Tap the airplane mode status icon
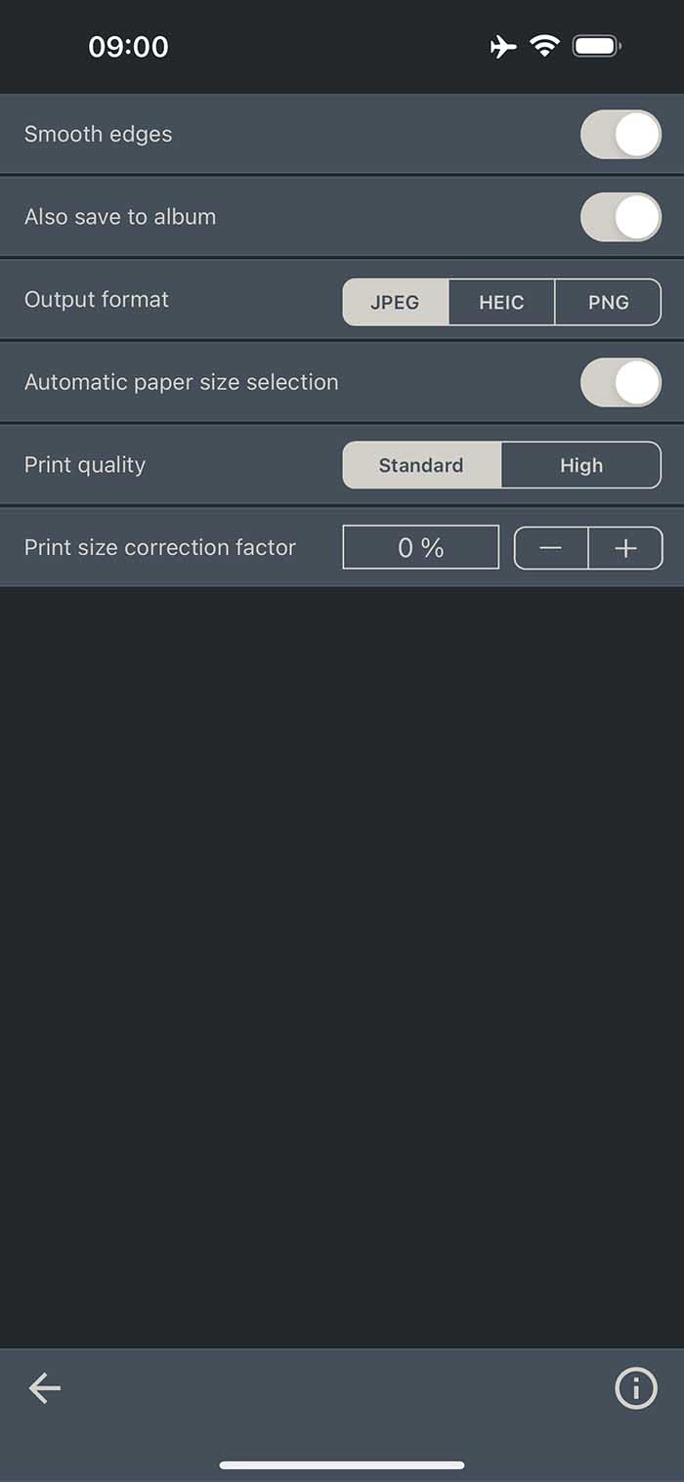The width and height of the screenshot is (684, 1482). click(x=503, y=46)
